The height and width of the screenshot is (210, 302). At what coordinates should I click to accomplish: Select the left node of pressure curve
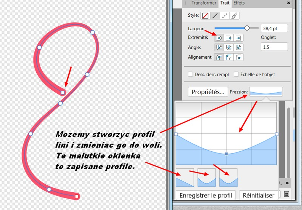pyautogui.click(x=176, y=134)
